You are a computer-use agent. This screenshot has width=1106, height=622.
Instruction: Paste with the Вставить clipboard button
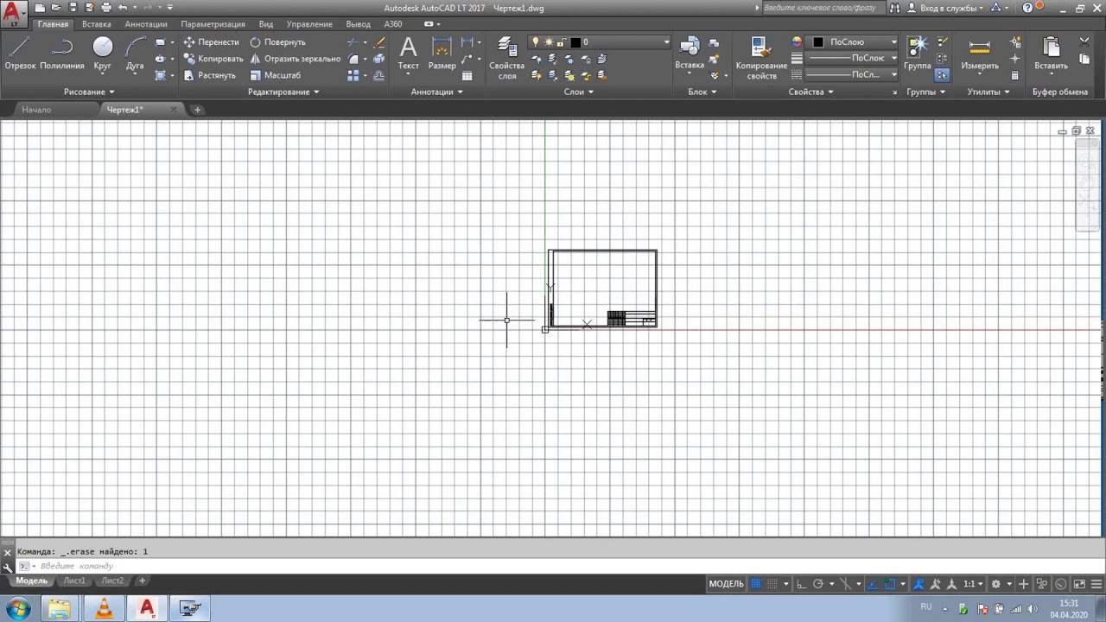[x=1051, y=54]
